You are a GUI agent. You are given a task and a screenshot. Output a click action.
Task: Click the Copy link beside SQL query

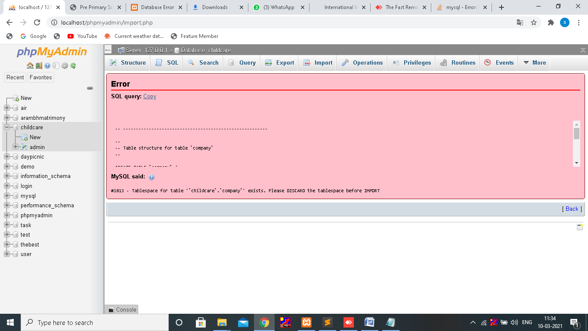(x=149, y=97)
